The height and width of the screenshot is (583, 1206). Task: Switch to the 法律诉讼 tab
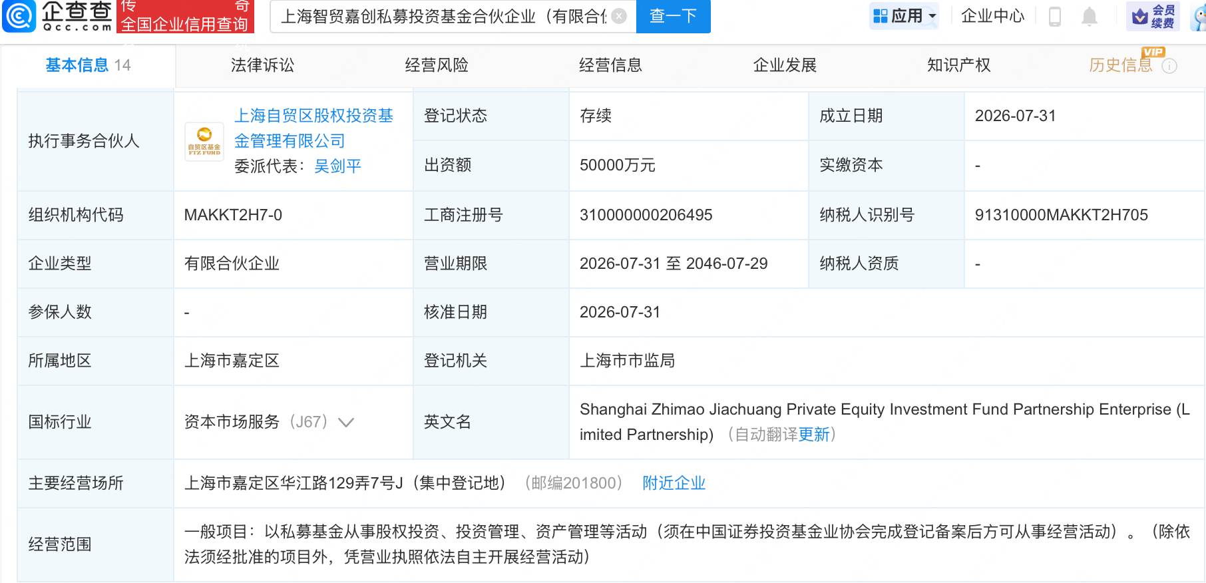262,65
